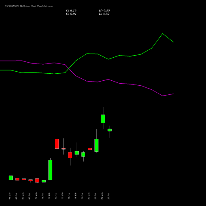Viewport: 206px width, 206px height.
Task: Click the large red candle above 13 Feb
Action: pyautogui.click(x=57, y=144)
